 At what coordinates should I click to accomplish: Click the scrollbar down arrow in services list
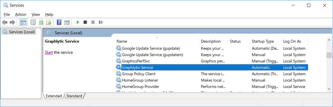329,89
